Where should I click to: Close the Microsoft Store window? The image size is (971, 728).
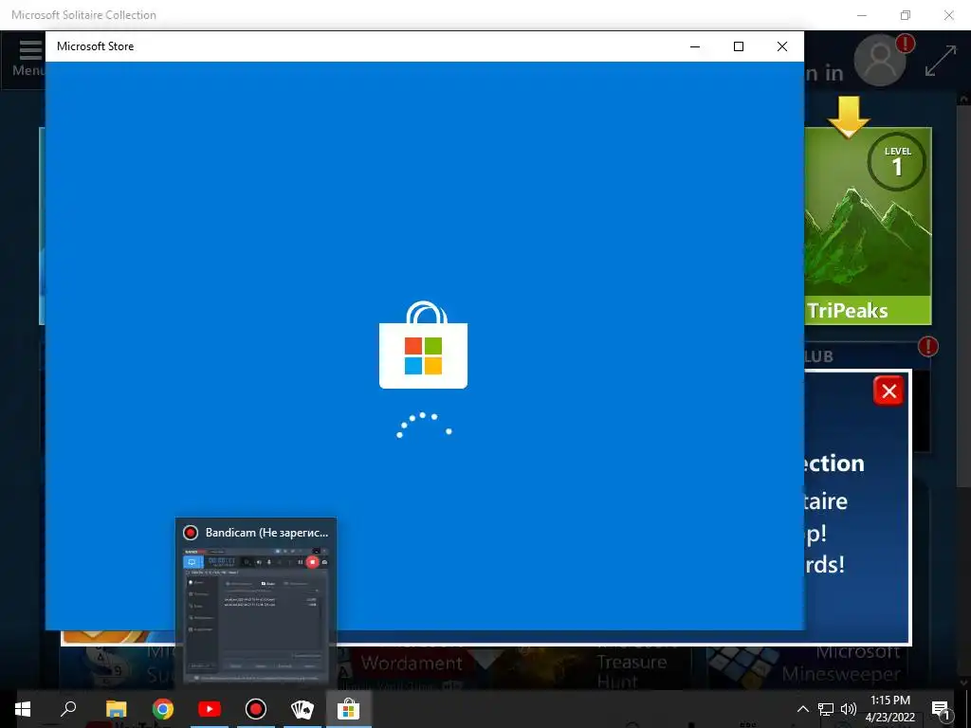point(782,46)
